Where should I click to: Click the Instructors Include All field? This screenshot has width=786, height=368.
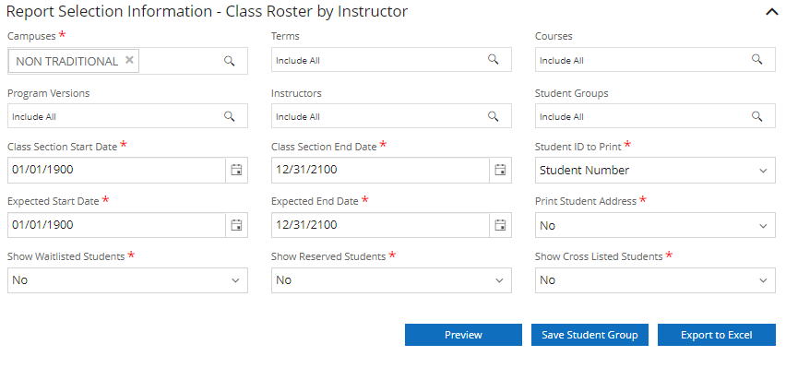click(391, 116)
